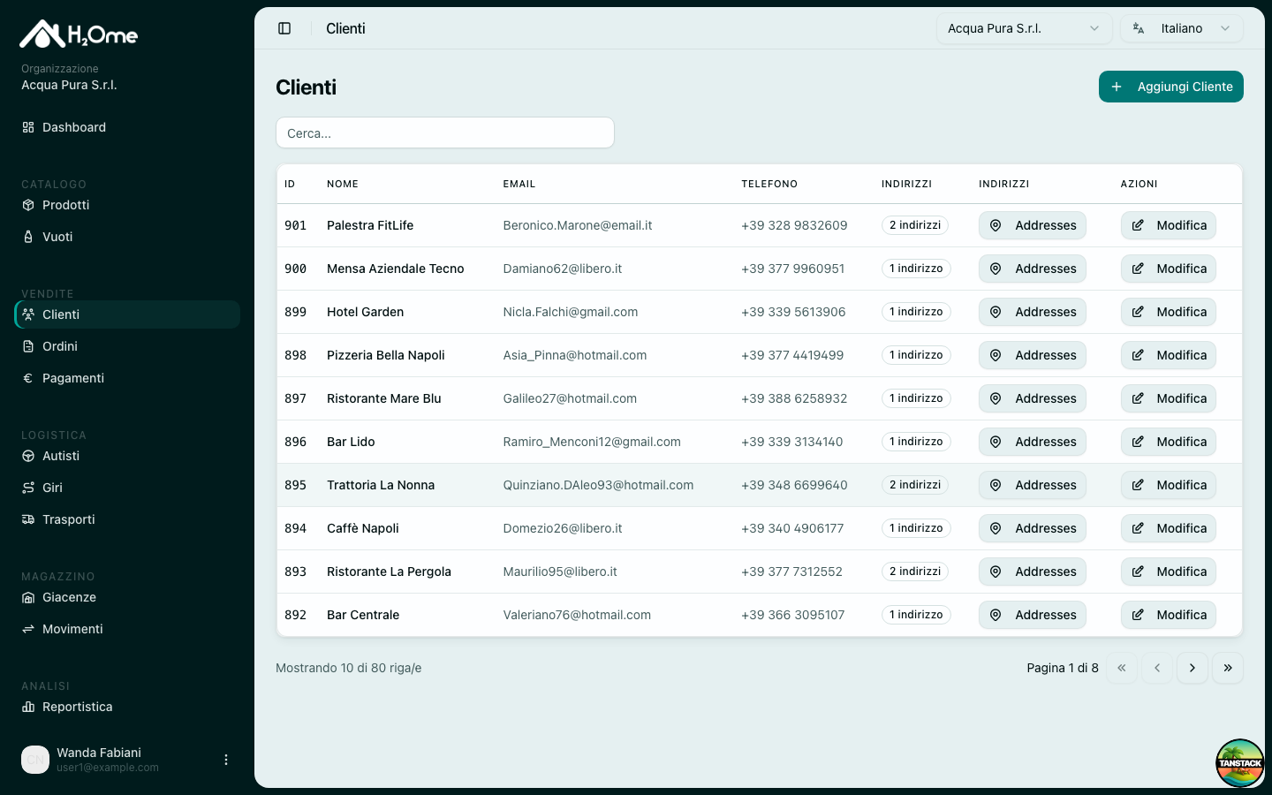Open Pagamenti in the sidebar
This screenshot has width=1272, height=795.
click(x=127, y=378)
